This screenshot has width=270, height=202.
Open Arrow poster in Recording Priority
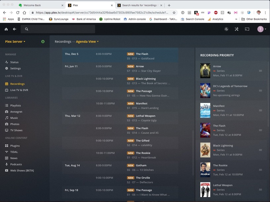(205, 71)
